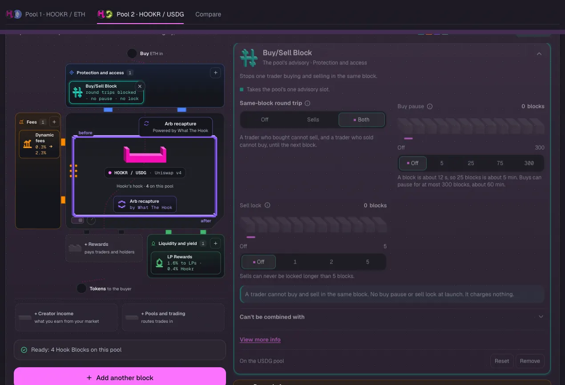This screenshot has height=385, width=565.
Task: Set Same-block round trip to Off
Action: point(265,120)
